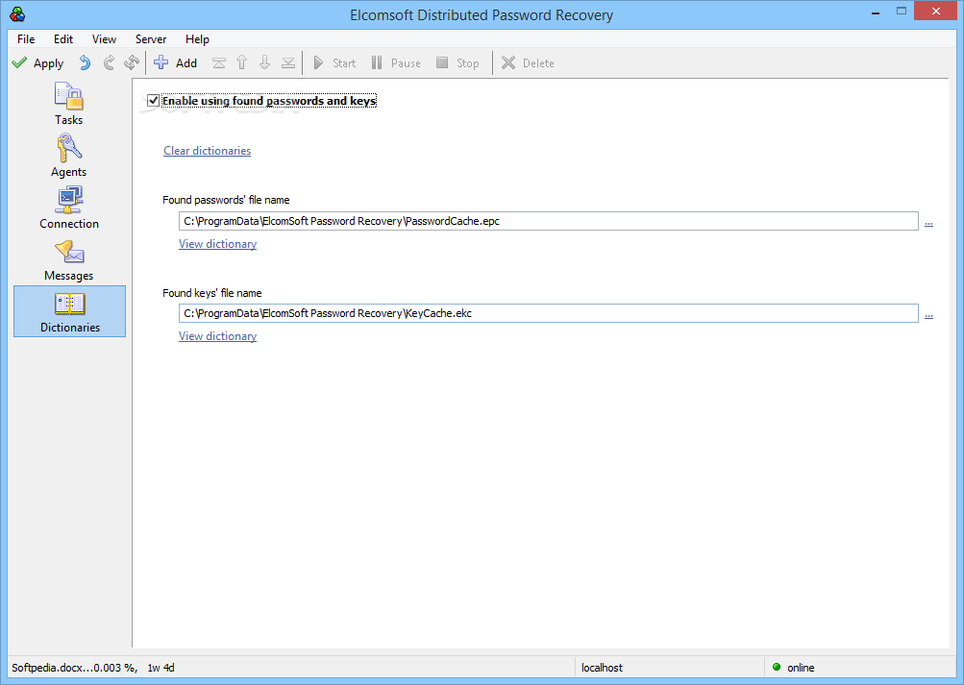Click the 1w 4d time remaining text

[x=161, y=667]
